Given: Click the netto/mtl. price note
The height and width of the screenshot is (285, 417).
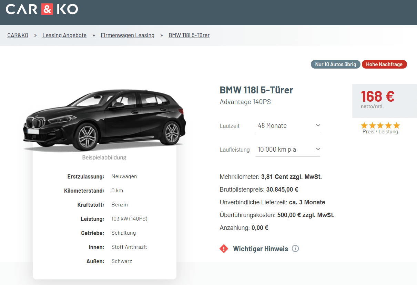Looking at the screenshot, I should click(x=372, y=106).
